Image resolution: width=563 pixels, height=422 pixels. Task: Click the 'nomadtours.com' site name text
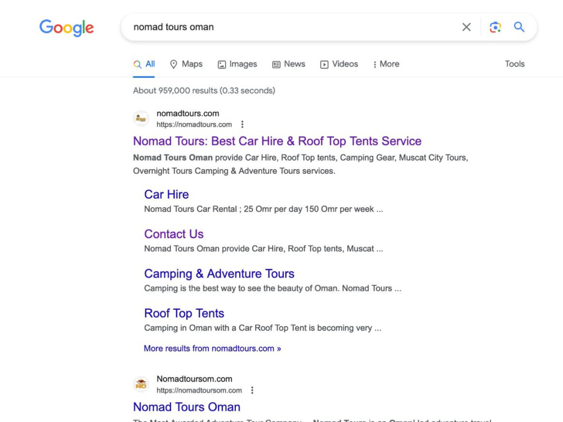188,114
